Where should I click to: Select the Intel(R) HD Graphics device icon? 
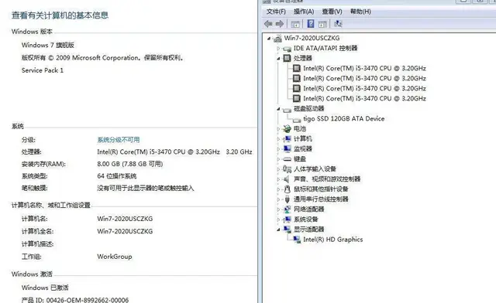pyautogui.click(x=297, y=240)
